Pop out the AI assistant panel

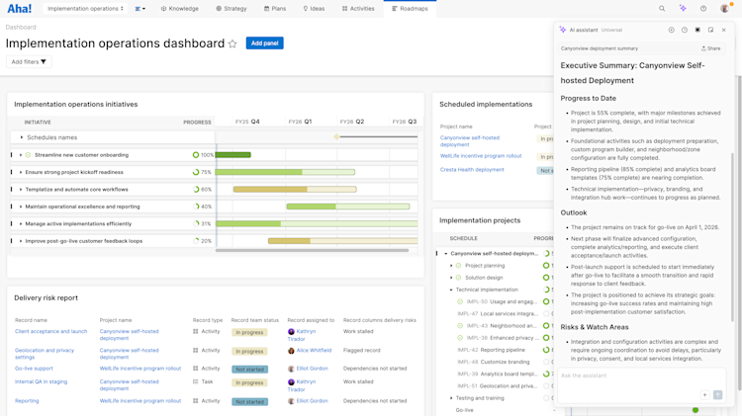pyautogui.click(x=710, y=30)
